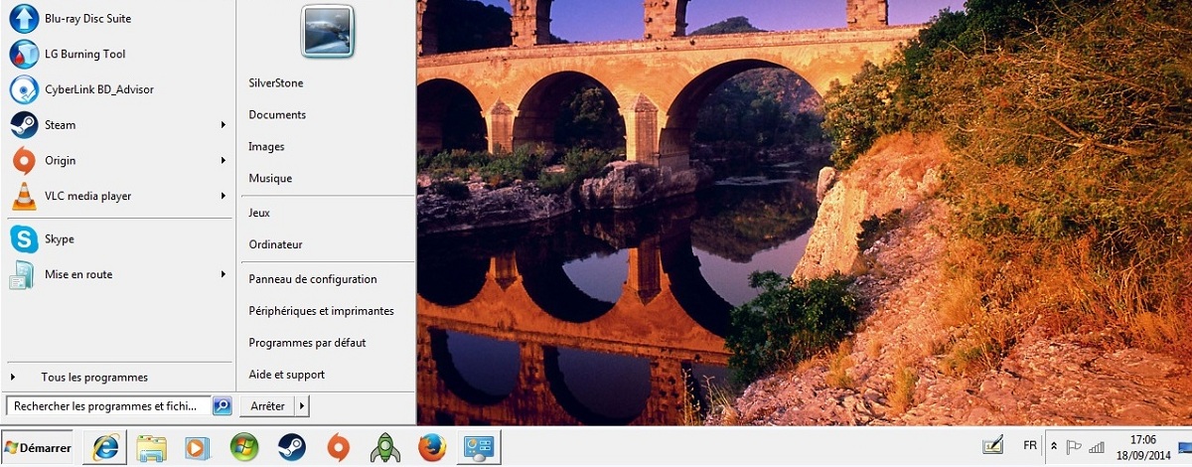
Task: Open the green rocket taskbar app
Action: coord(384,448)
